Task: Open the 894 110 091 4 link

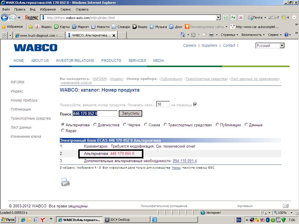Action: 185,161
